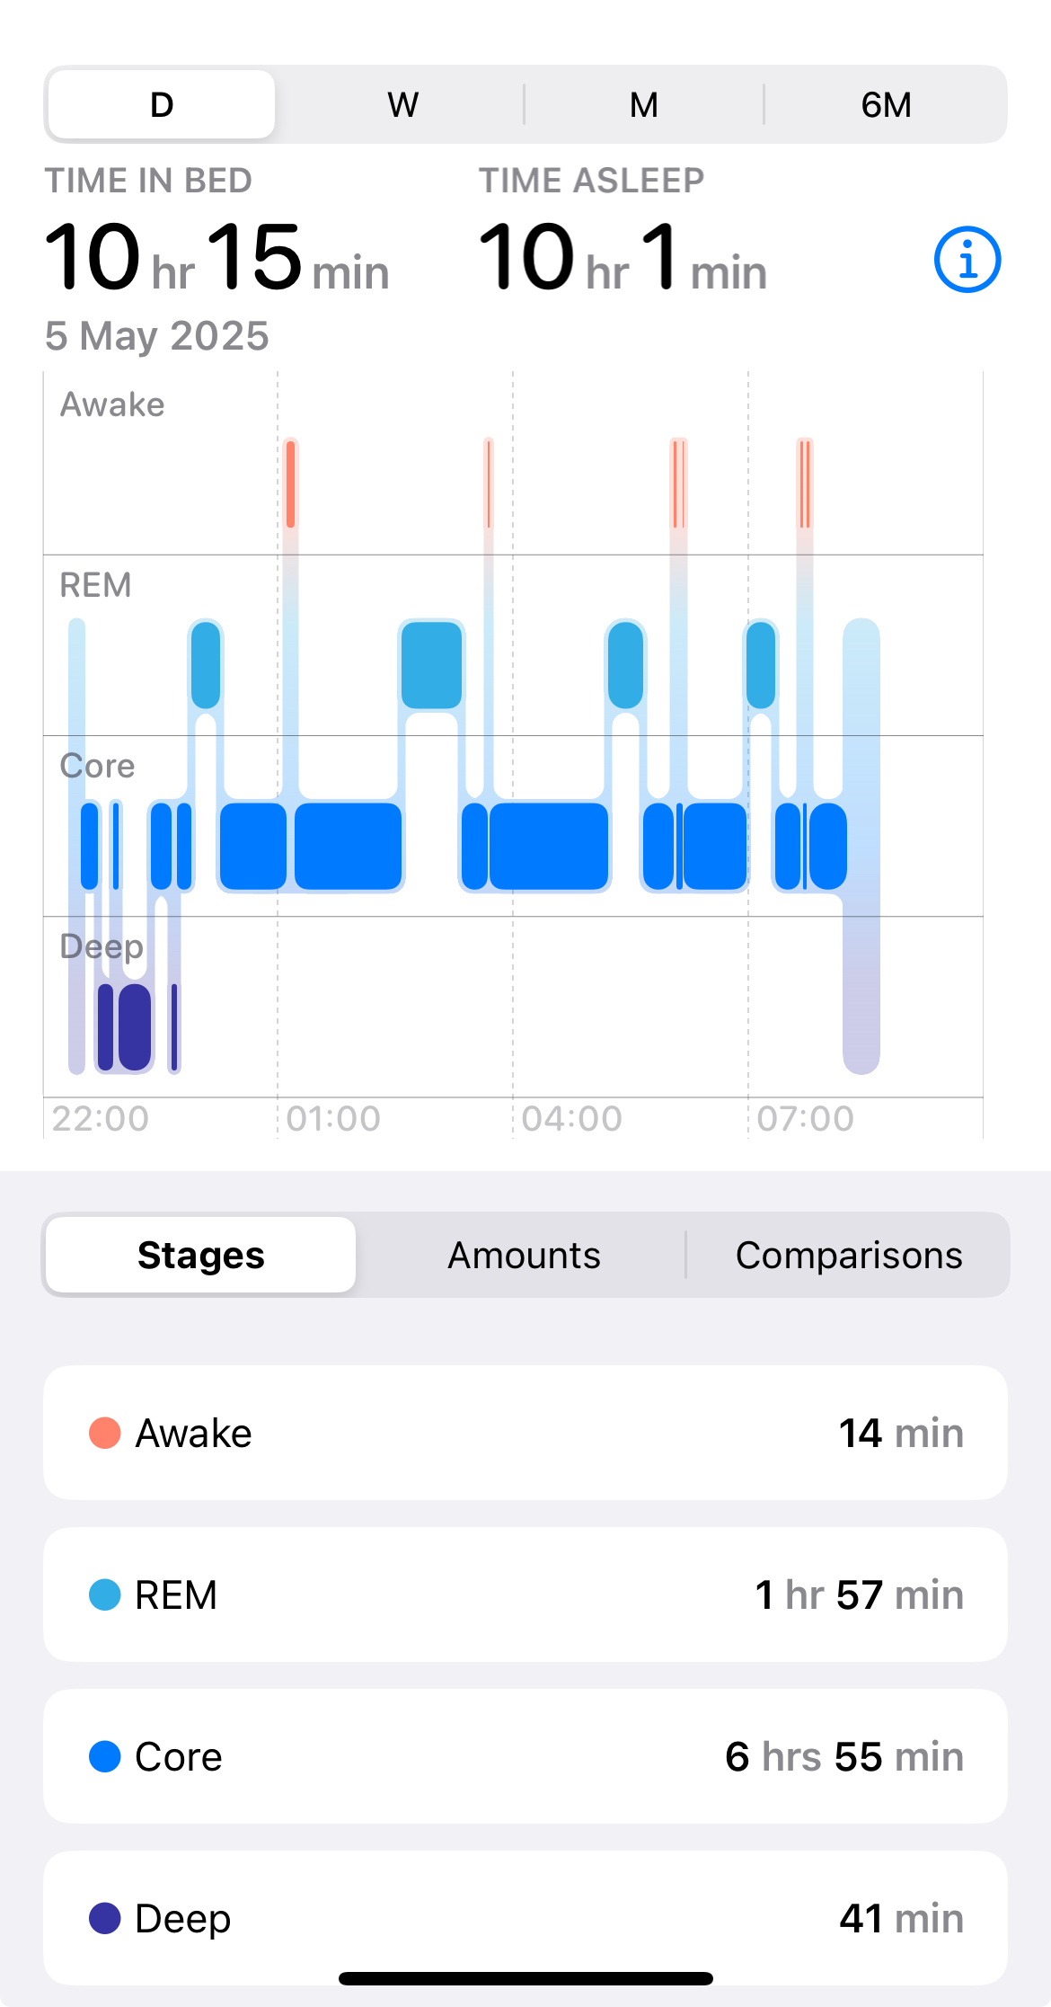The image size is (1051, 2007).
Task: Switch to the W week view
Action: click(402, 104)
